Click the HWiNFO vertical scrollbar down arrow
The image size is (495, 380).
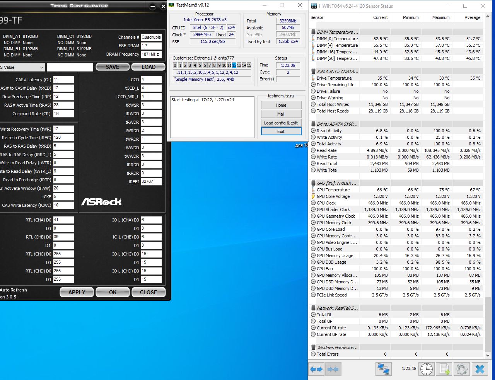pyautogui.click(x=488, y=355)
